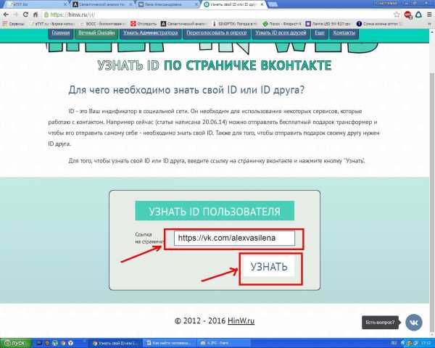Viewport: 435px width, 348px height.
Task: Follow the HinW.ru footer link
Action: [241, 320]
